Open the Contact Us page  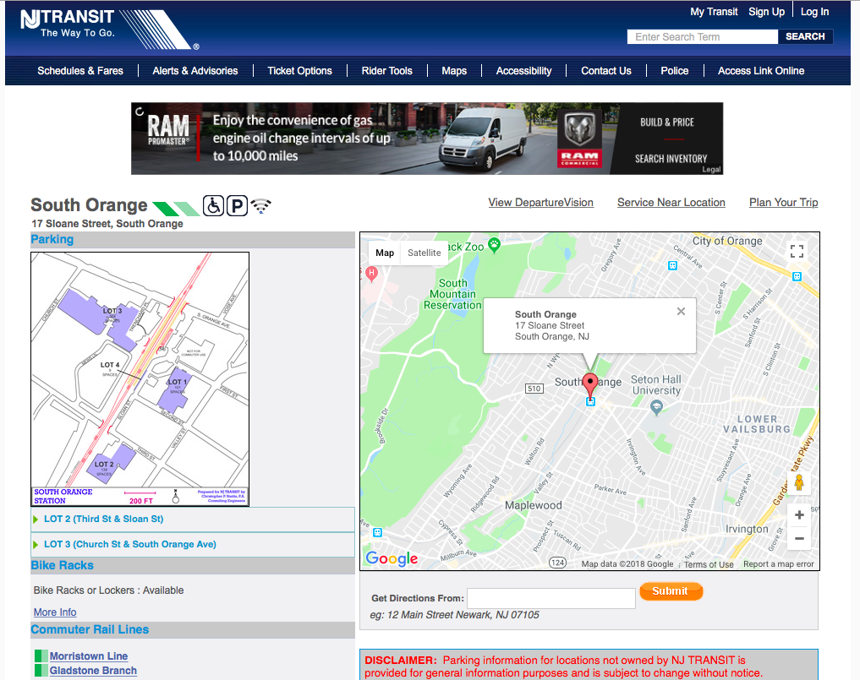point(606,71)
